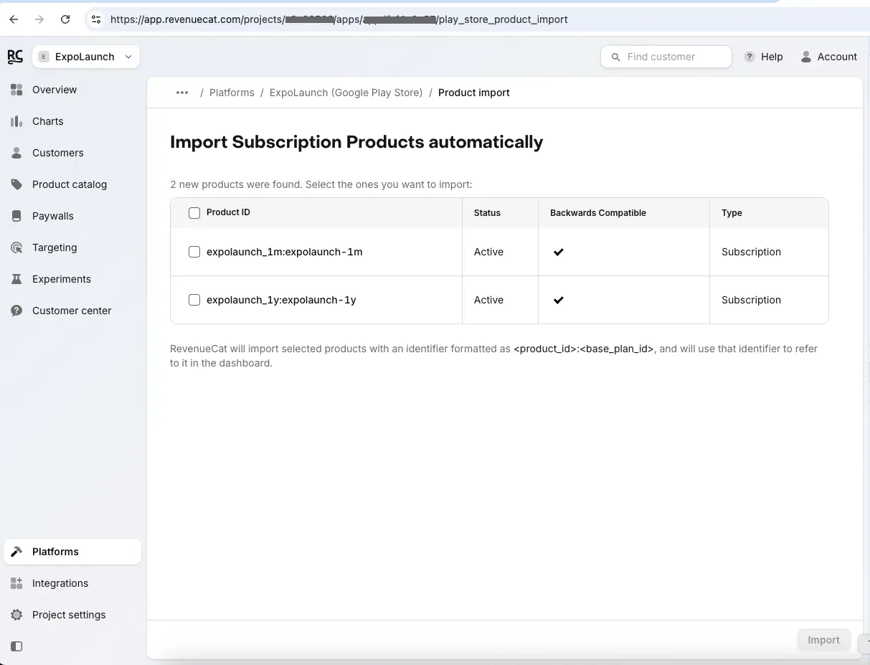This screenshot has width=870, height=665.
Task: Focus the Find customer search field
Action: [x=666, y=57]
